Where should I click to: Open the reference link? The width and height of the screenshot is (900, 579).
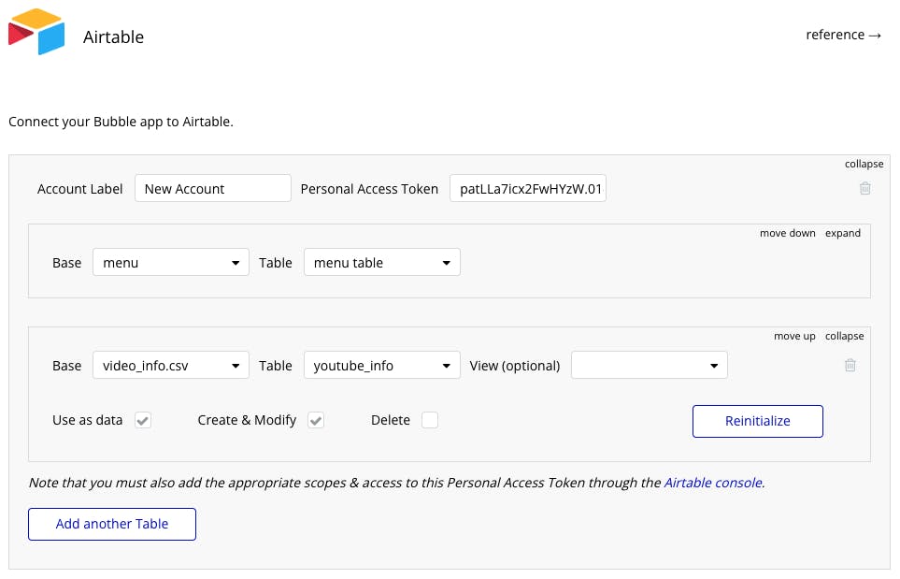[843, 35]
